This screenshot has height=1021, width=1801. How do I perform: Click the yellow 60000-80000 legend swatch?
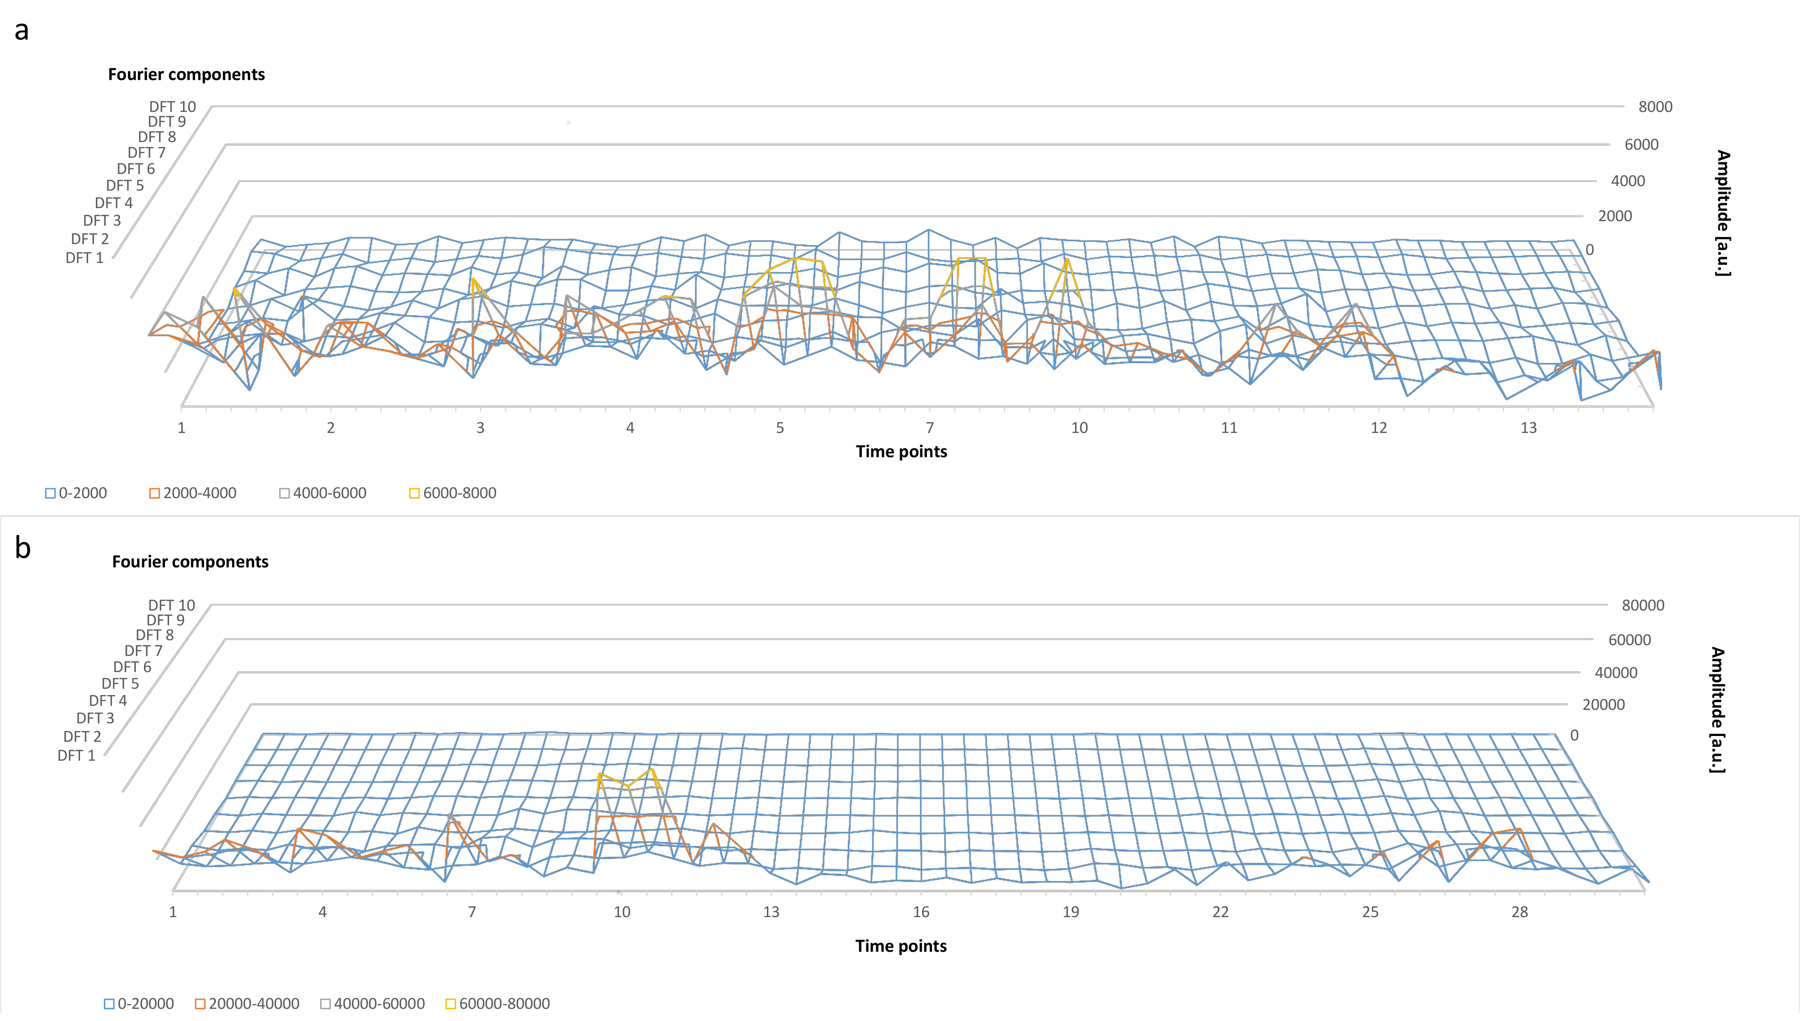tap(450, 1003)
